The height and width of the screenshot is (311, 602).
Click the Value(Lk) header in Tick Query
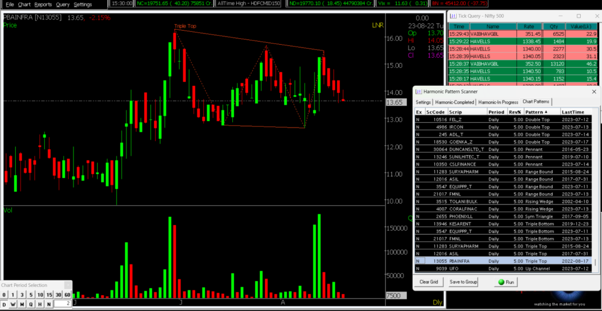pyautogui.click(x=582, y=26)
